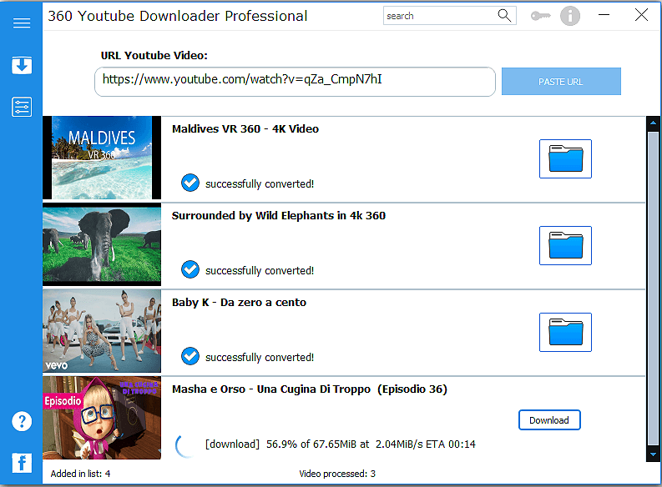The width and height of the screenshot is (662, 487).
Task: Select the Baby K video thumbnail
Action: point(102,331)
